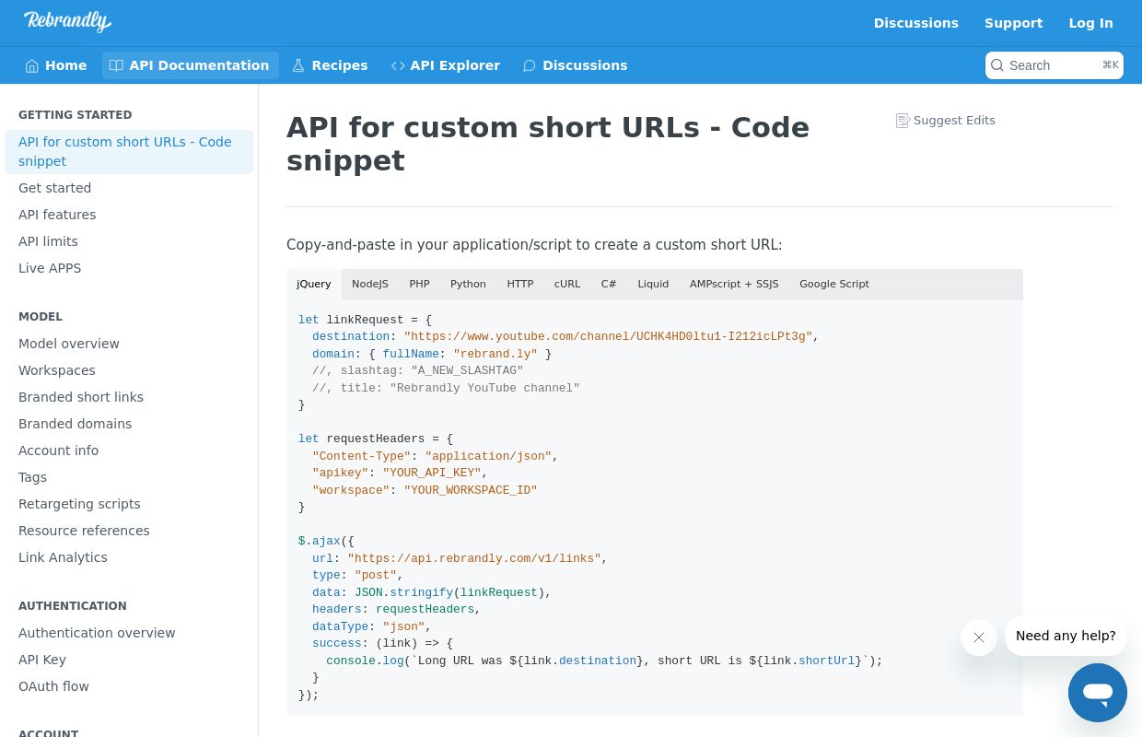Viewport: 1142px width, 737px height.
Task: Click the AUTHENTICATION section header
Action: tap(73, 606)
